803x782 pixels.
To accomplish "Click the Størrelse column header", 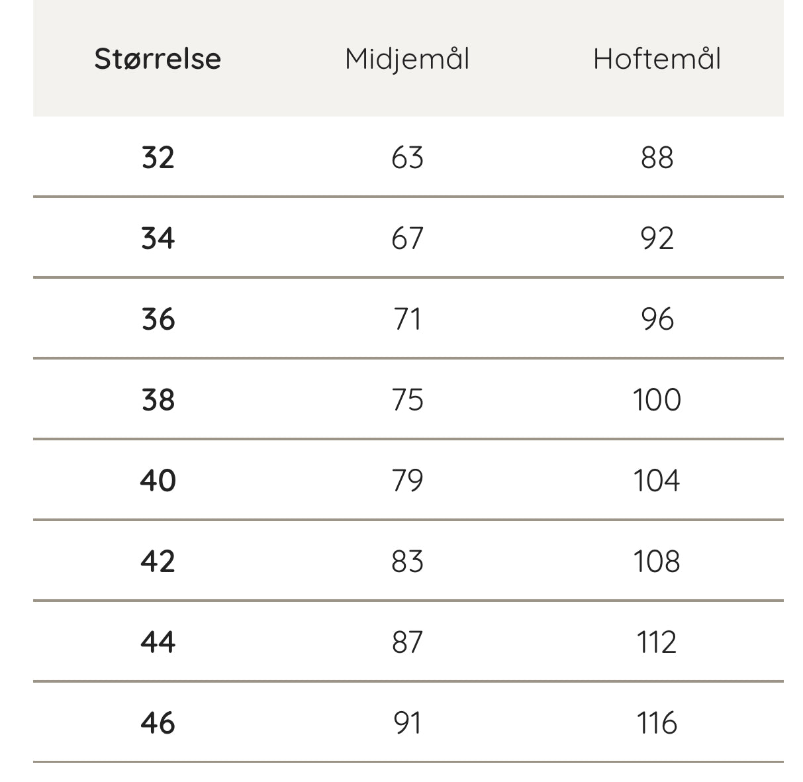I will [158, 58].
